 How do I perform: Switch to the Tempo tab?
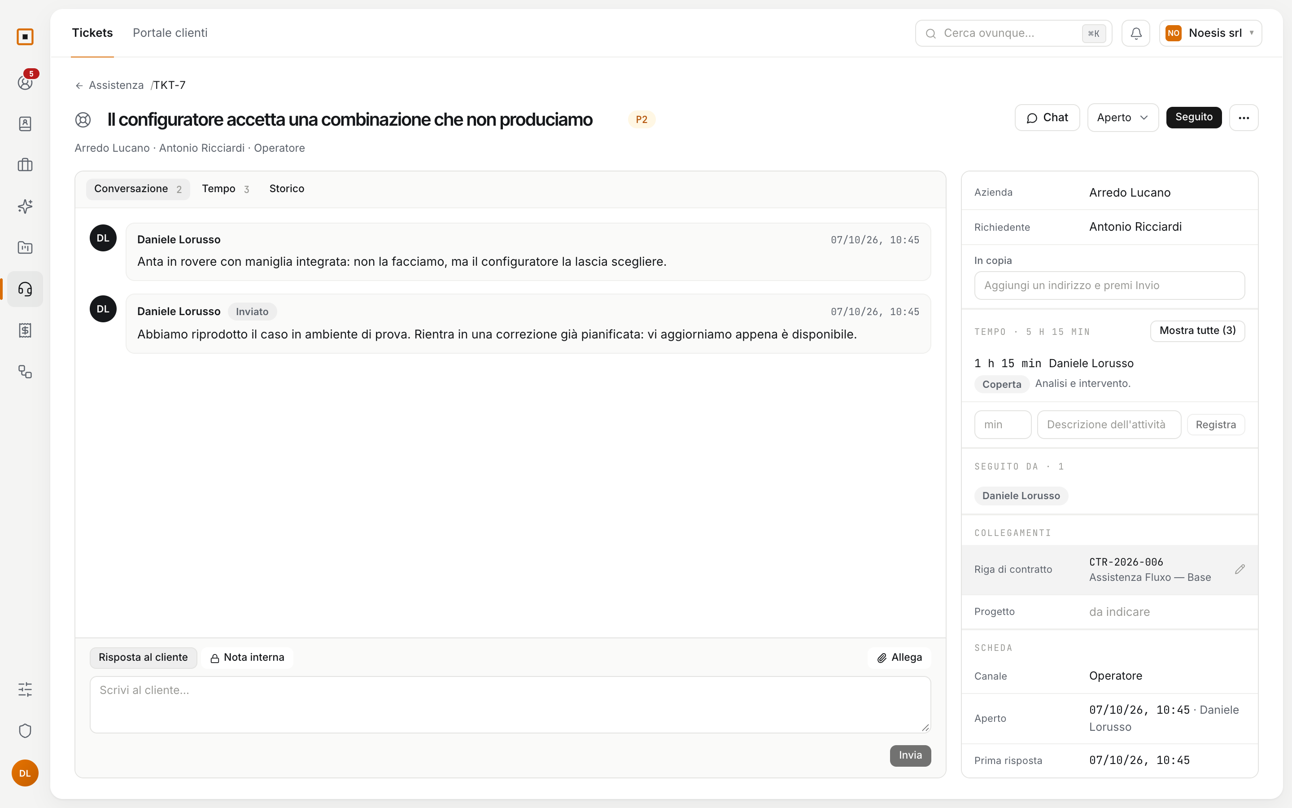[x=225, y=189]
